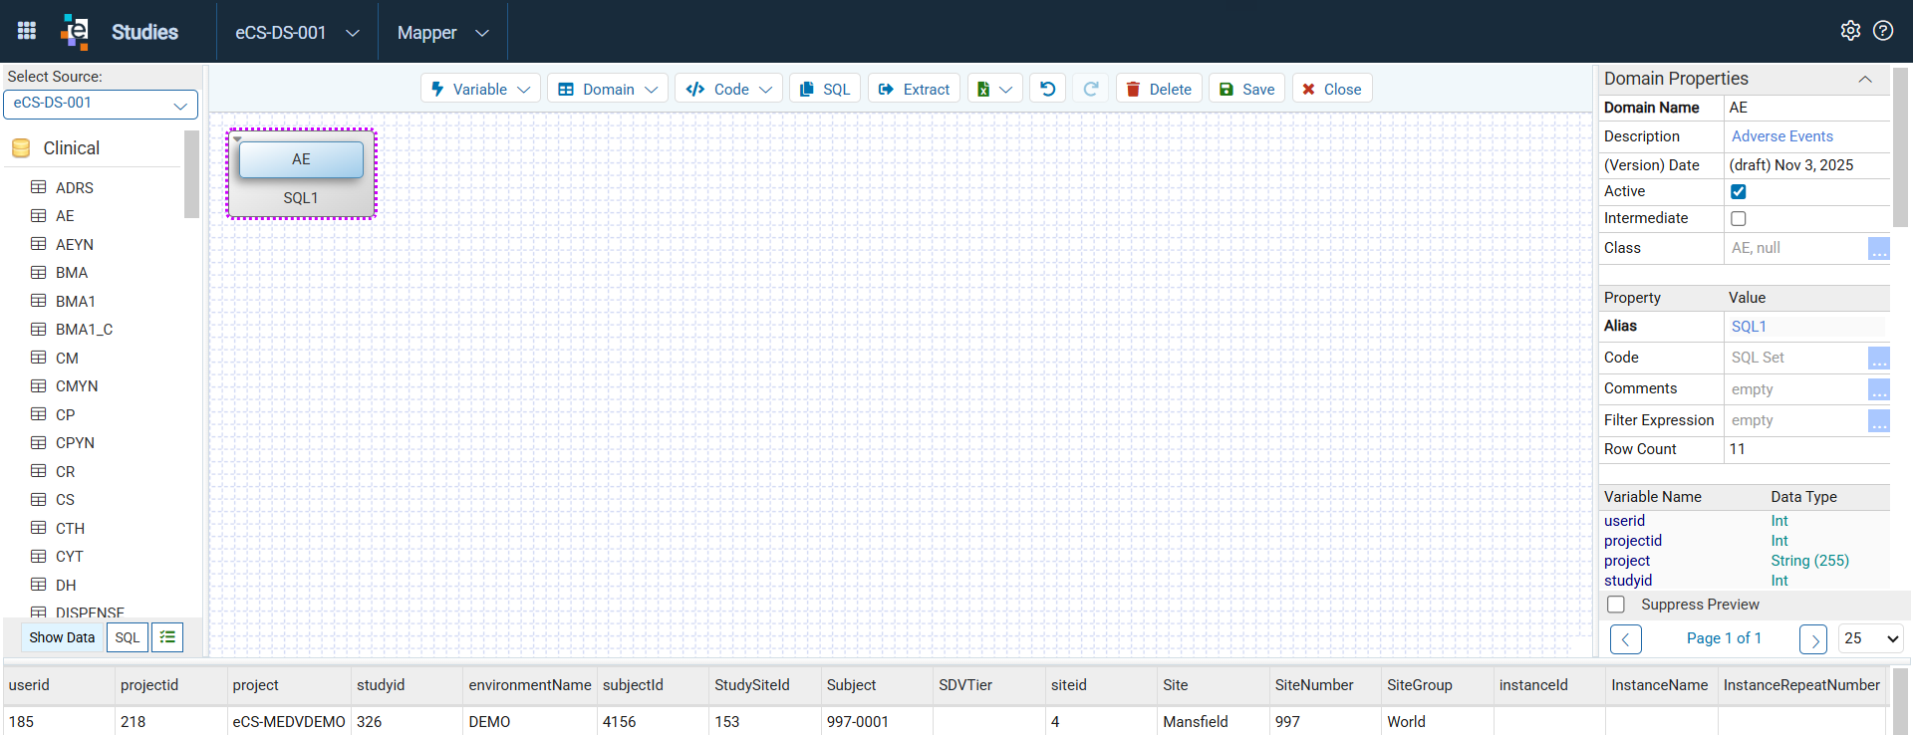Click the 997-0001 subject cell
1913x735 pixels.
pos(857,722)
